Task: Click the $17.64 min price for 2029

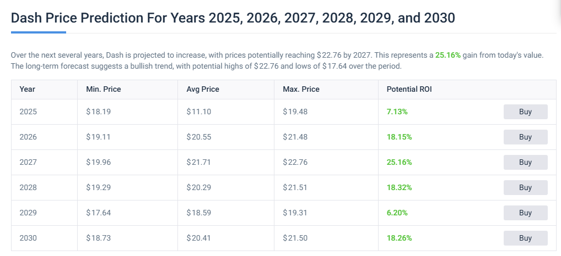Action: (x=98, y=213)
